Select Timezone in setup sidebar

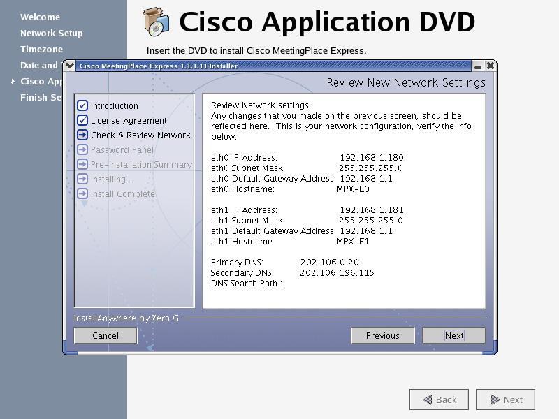[x=41, y=49]
